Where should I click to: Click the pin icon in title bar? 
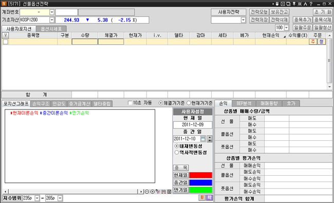pos(294,4)
